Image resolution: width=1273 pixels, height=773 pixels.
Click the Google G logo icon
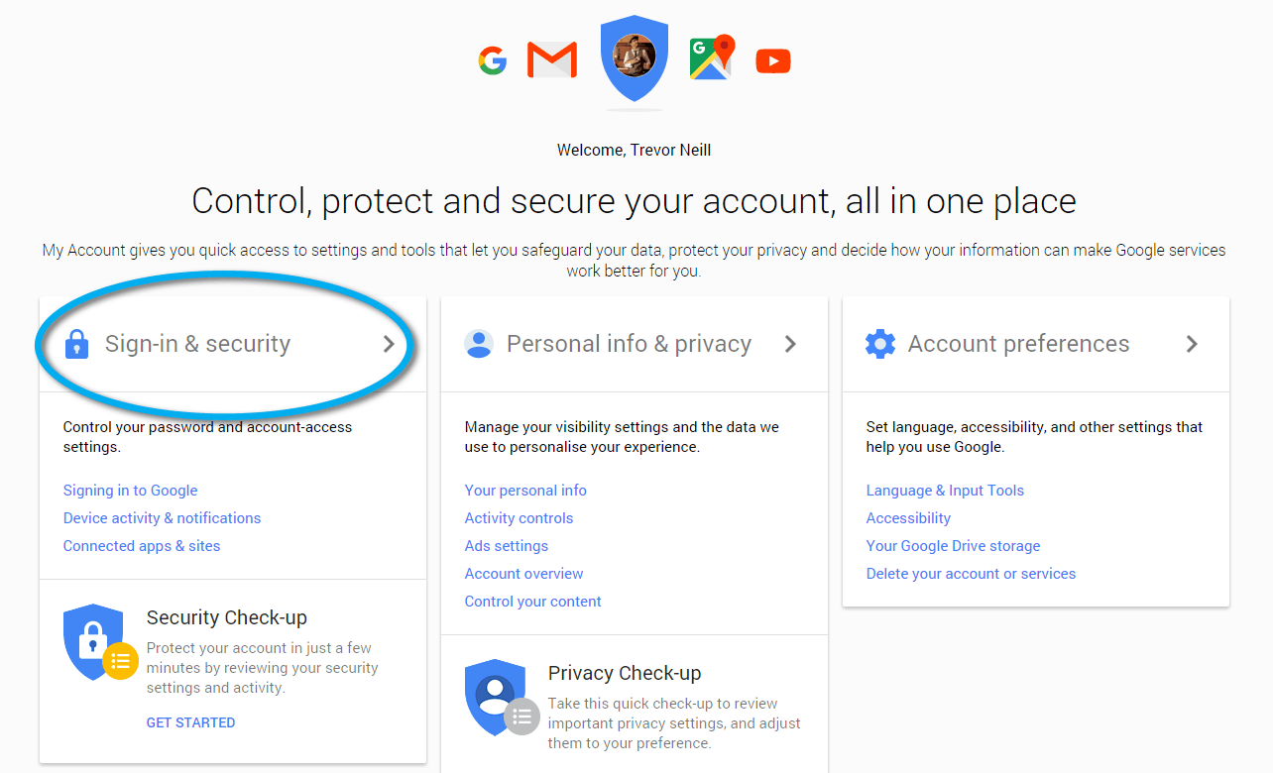tap(493, 61)
